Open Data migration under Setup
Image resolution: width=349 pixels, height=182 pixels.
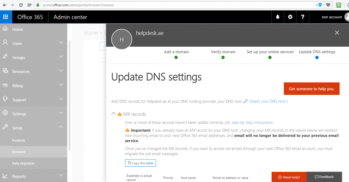(x=23, y=163)
